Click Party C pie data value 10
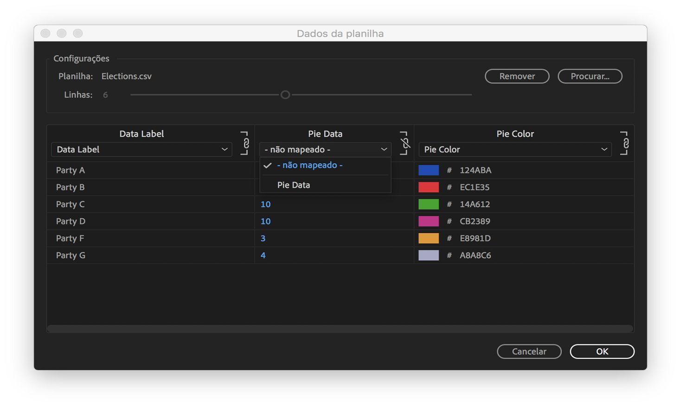This screenshot has width=681, height=407. [265, 204]
